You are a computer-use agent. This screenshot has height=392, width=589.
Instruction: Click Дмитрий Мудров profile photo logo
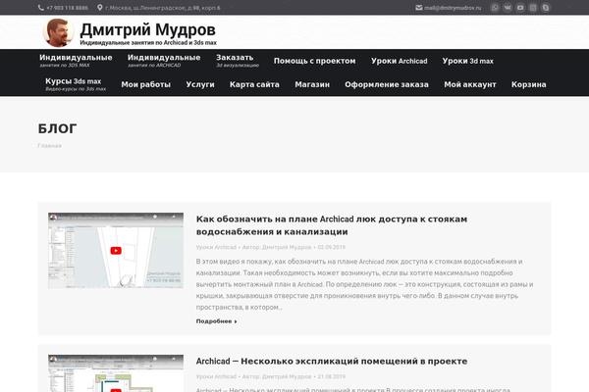[59, 32]
